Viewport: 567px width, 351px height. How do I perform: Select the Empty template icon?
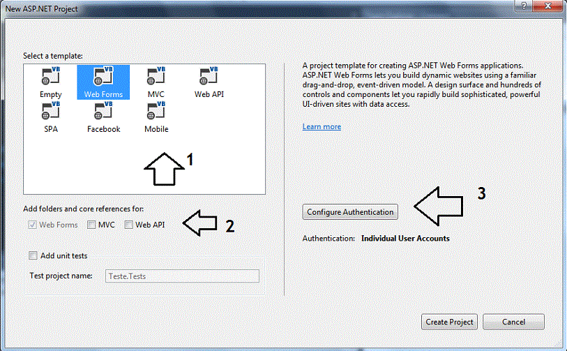pos(51,82)
